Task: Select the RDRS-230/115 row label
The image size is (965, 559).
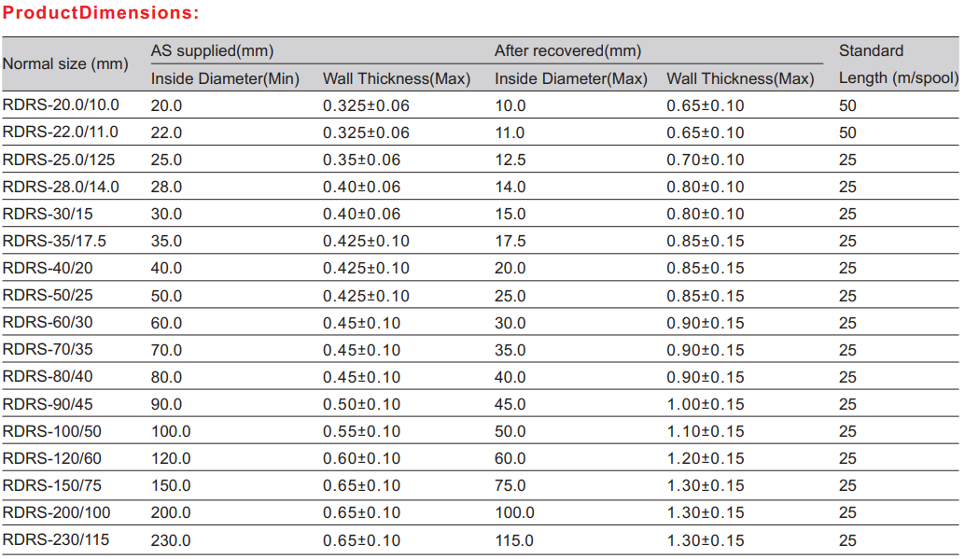Action: tap(55, 539)
